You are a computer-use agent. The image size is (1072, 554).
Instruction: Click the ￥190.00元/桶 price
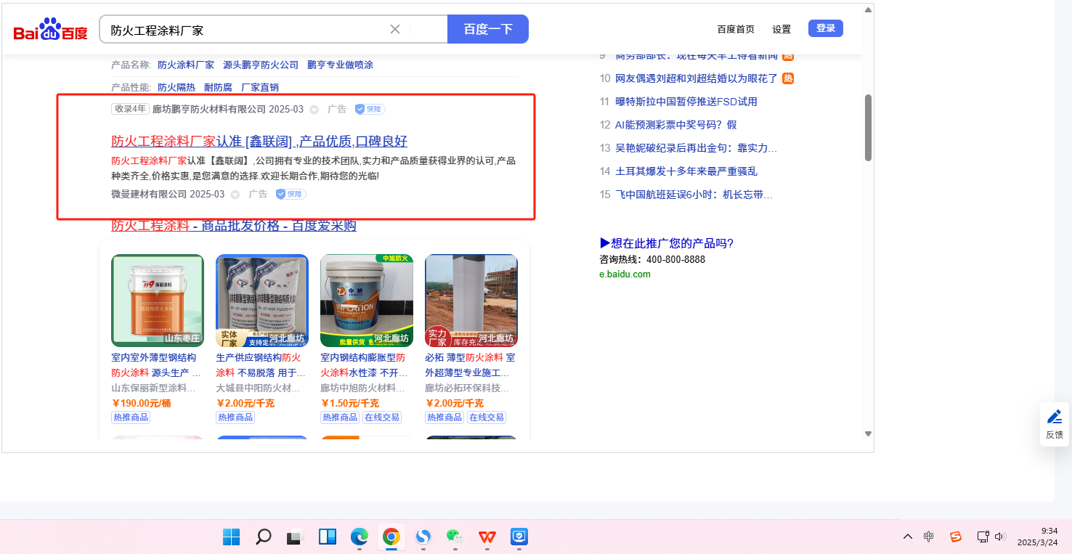pyautogui.click(x=142, y=403)
